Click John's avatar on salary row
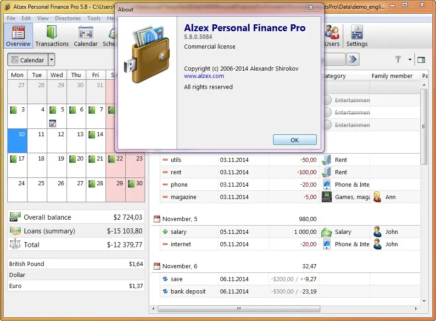The image size is (436, 321). point(377,232)
